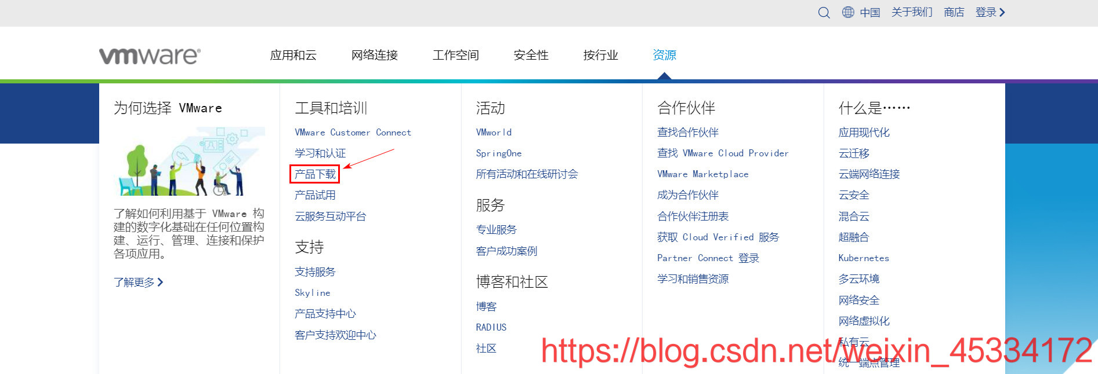Open the RADIUS link
This screenshot has height=374, width=1098.
491,328
